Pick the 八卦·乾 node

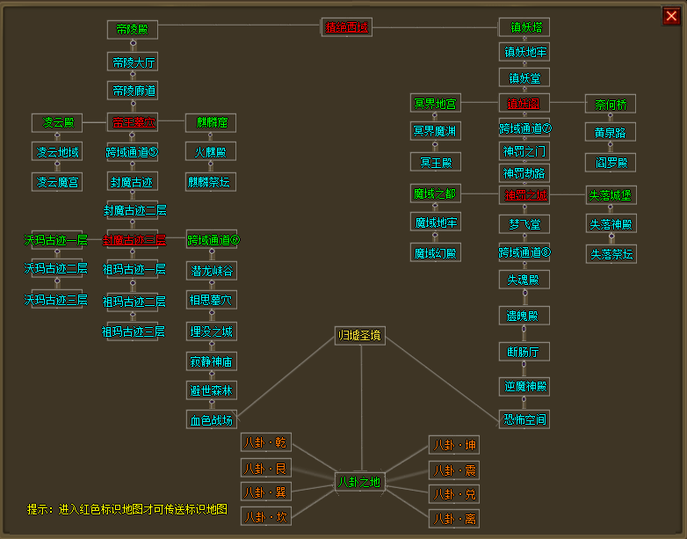click(x=264, y=443)
